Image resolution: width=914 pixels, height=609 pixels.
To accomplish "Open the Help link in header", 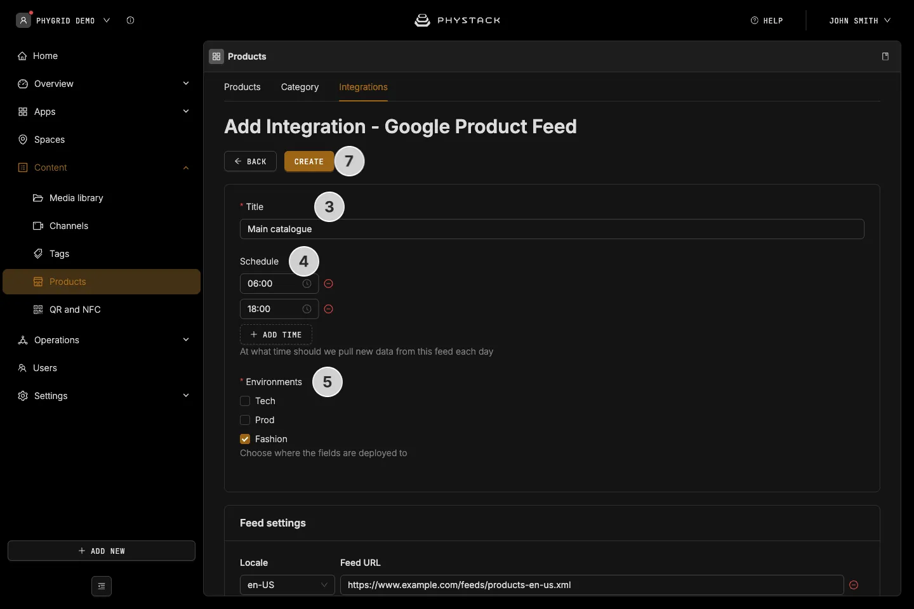I will click(x=767, y=20).
